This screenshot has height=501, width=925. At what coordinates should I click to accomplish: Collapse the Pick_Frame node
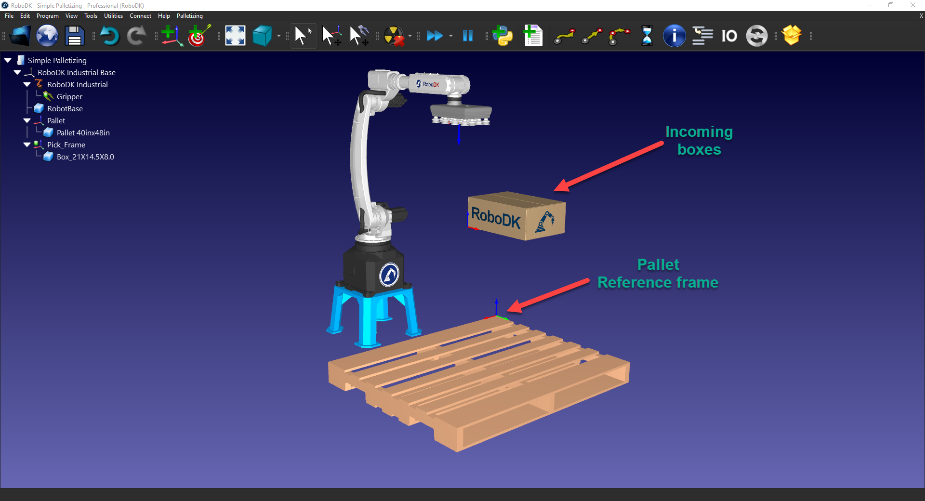pyautogui.click(x=27, y=145)
